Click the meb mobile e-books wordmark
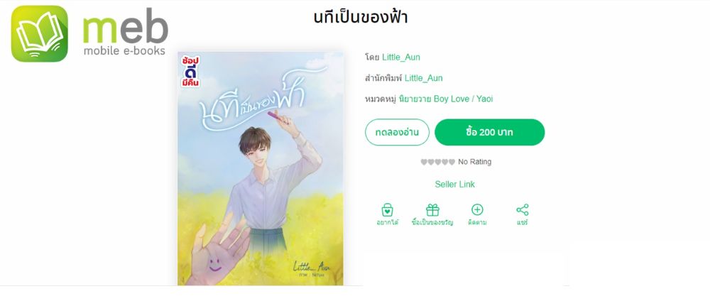The height and width of the screenshot is (301, 710). click(x=126, y=32)
